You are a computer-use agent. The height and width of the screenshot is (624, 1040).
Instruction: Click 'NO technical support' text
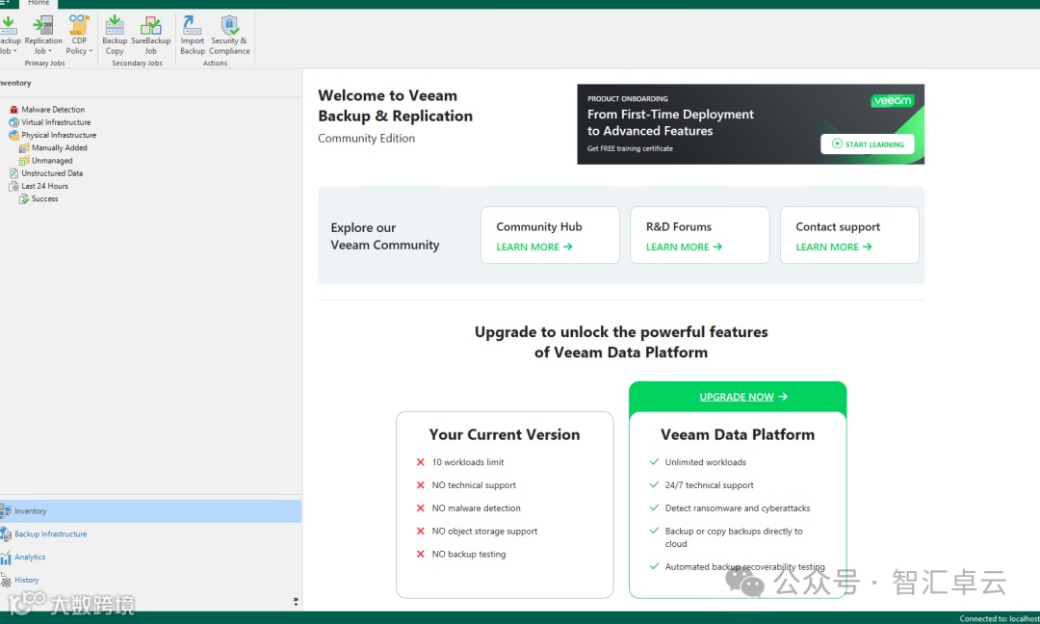tap(474, 485)
